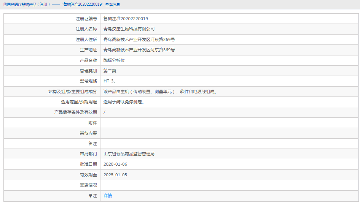Click the 批准日期 label
The width and height of the screenshot is (360, 204).
point(88,164)
